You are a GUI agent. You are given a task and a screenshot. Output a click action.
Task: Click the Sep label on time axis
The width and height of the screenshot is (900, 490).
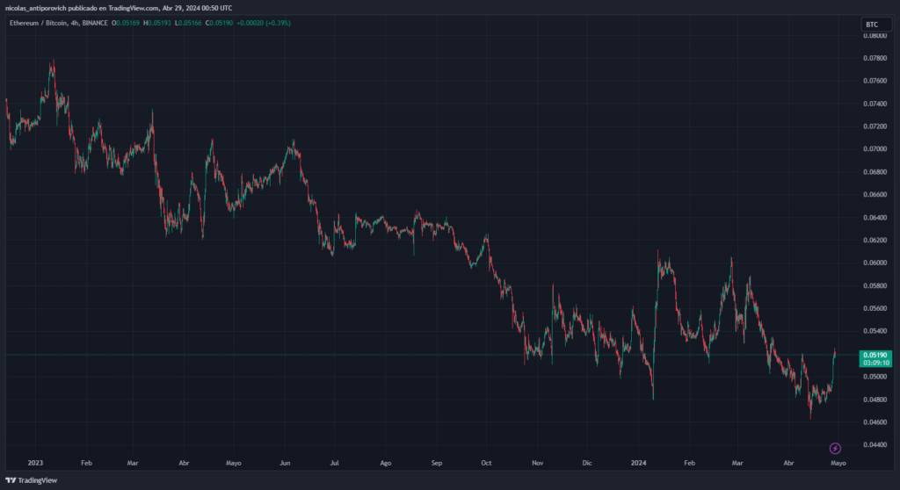coord(436,461)
